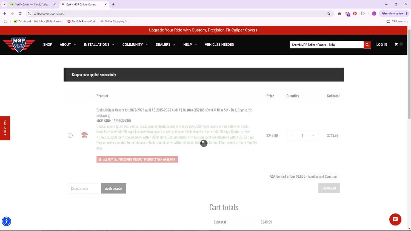
Task: Increase quantity with plus button
Action: (313, 135)
